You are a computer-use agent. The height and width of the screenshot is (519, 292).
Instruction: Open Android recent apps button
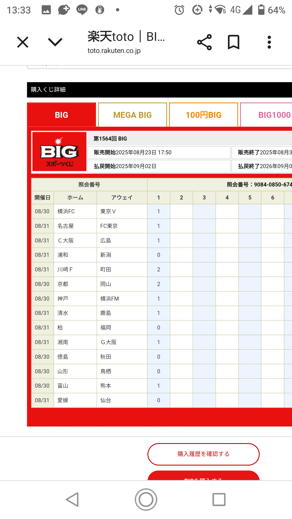point(219,499)
